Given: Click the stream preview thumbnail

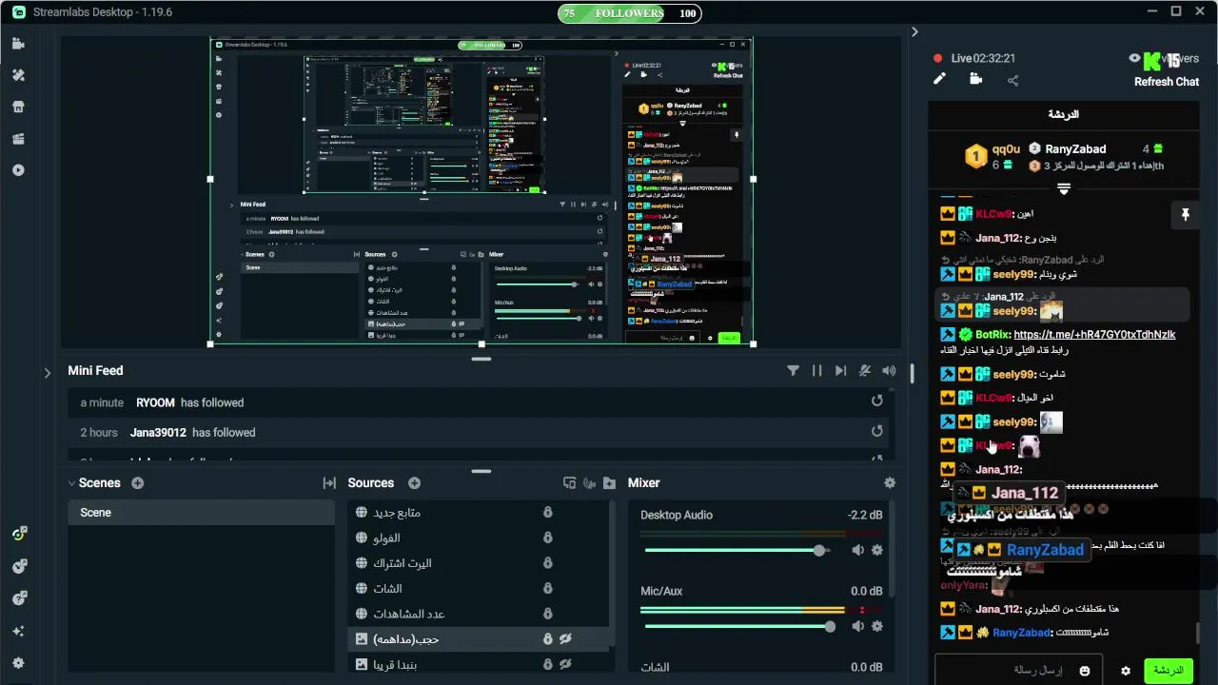Looking at the screenshot, I should [x=481, y=191].
